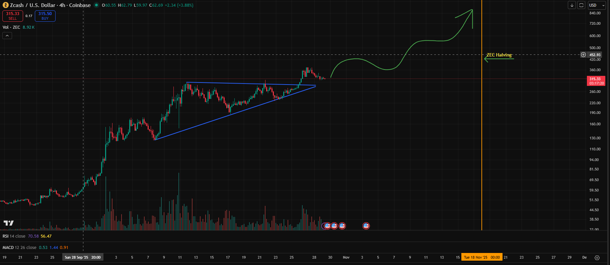Click the 315.33 SELL button

[13, 16]
